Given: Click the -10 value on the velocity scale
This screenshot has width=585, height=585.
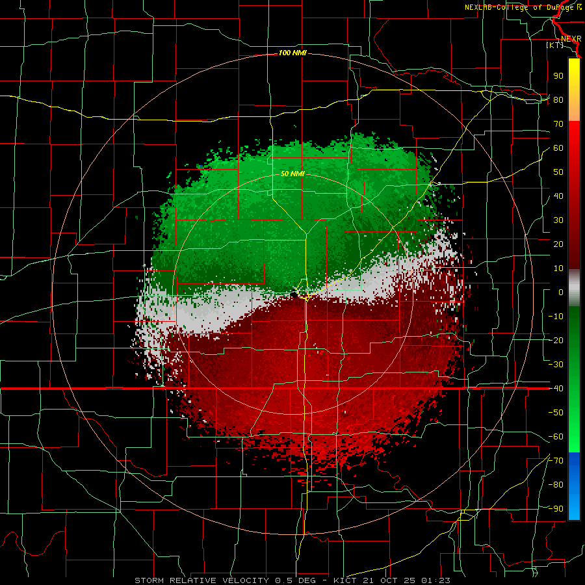Looking at the screenshot, I should (x=556, y=317).
